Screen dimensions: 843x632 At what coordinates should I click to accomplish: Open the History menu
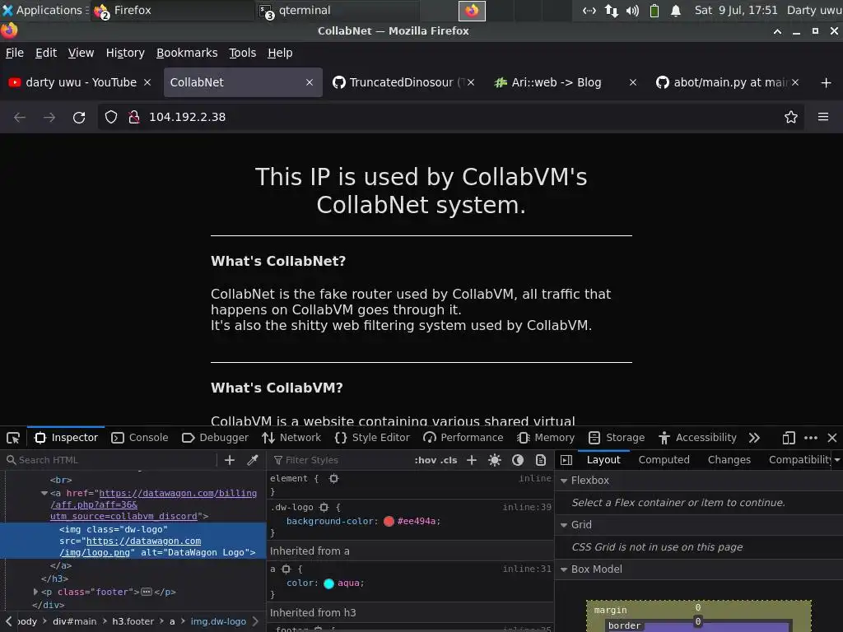tap(125, 53)
